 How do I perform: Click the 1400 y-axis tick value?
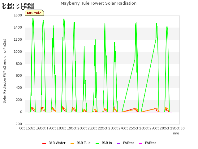pyautogui.click(x=18, y=27)
